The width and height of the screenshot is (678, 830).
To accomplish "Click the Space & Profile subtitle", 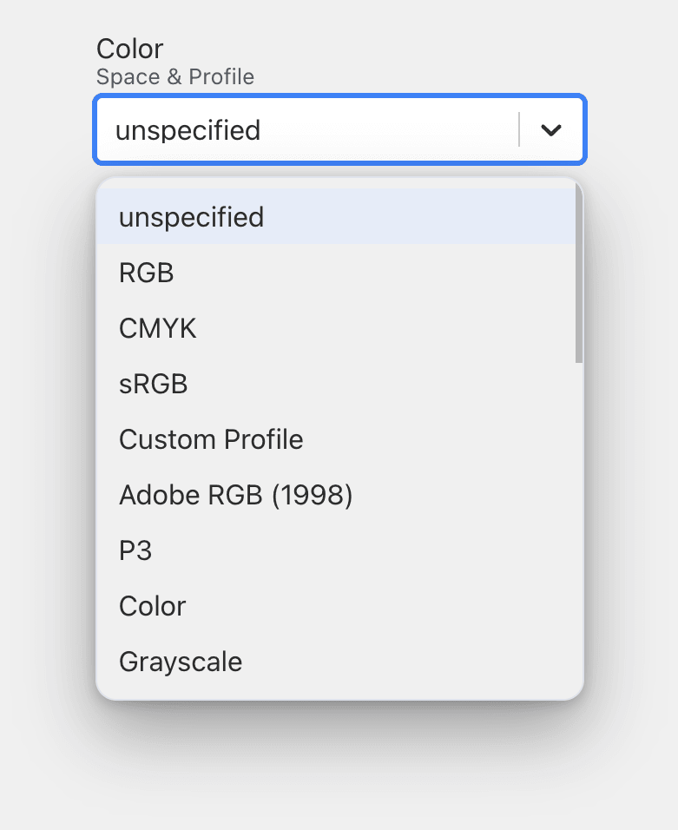I will [175, 76].
